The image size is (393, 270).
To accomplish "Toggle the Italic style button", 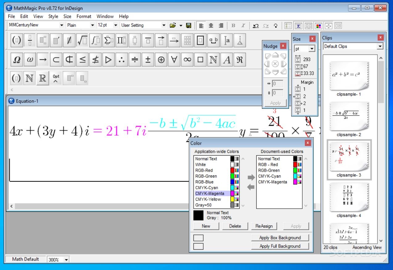I will (243, 26).
